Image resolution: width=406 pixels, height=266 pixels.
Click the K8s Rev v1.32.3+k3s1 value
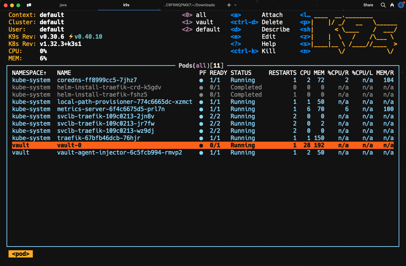pos(61,44)
